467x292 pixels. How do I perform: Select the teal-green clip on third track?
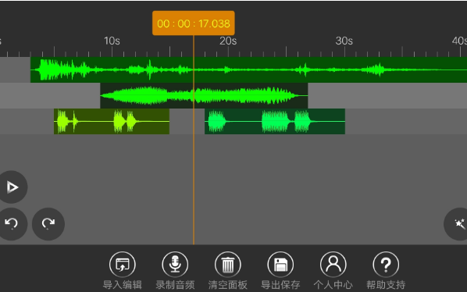pyautogui.click(x=275, y=122)
